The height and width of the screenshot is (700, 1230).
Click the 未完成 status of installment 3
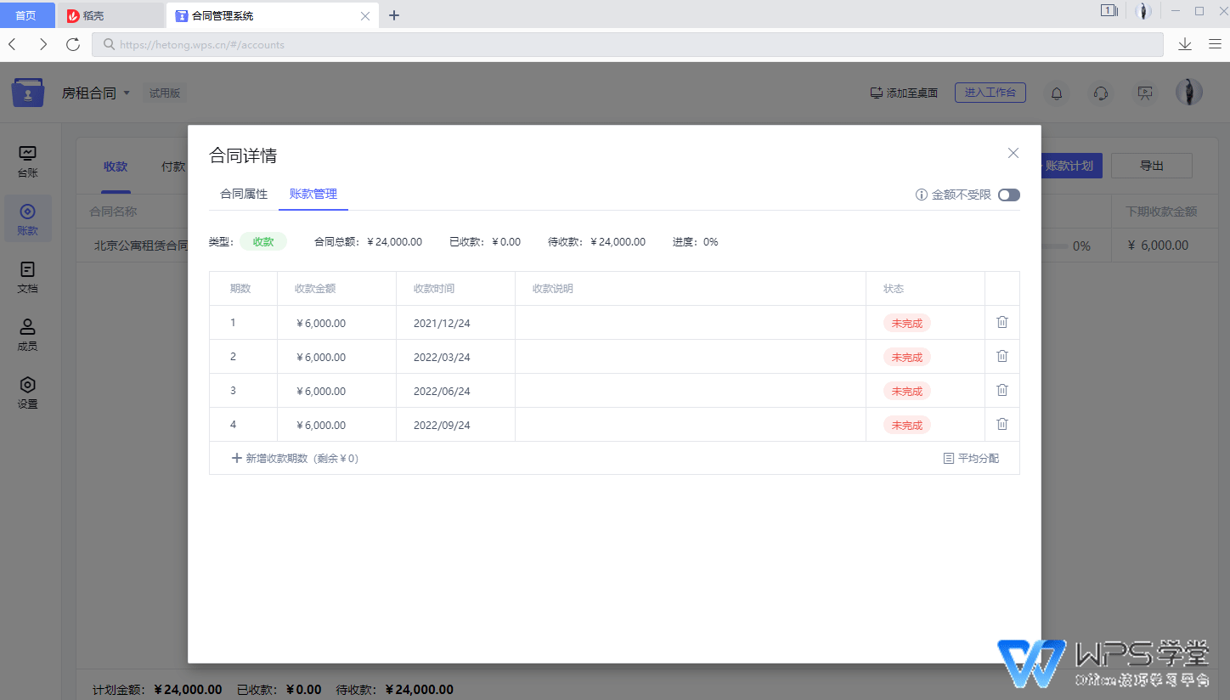906,391
